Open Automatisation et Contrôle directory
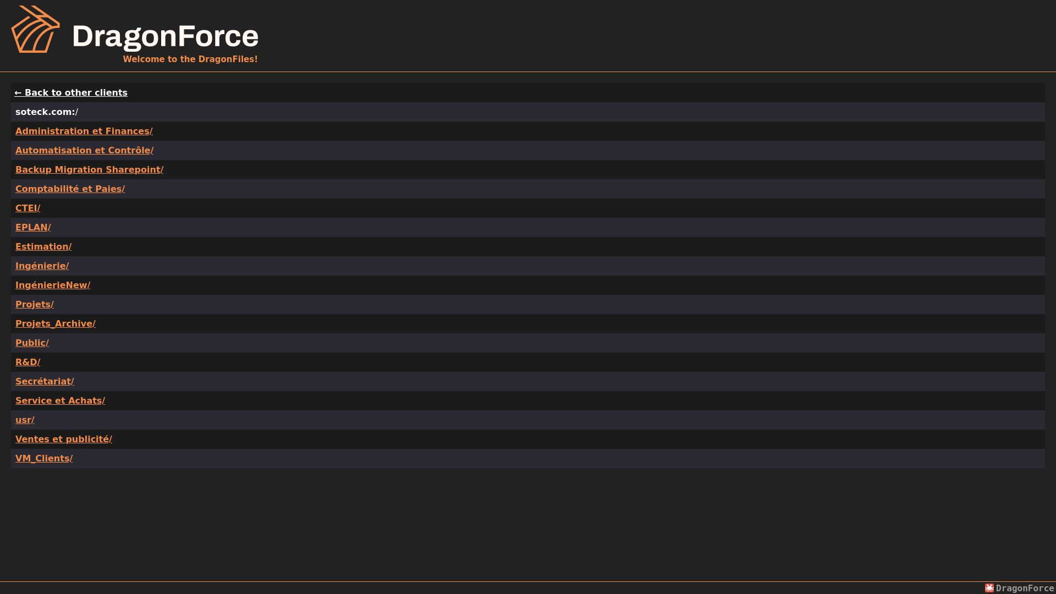The width and height of the screenshot is (1056, 594). coord(85,150)
